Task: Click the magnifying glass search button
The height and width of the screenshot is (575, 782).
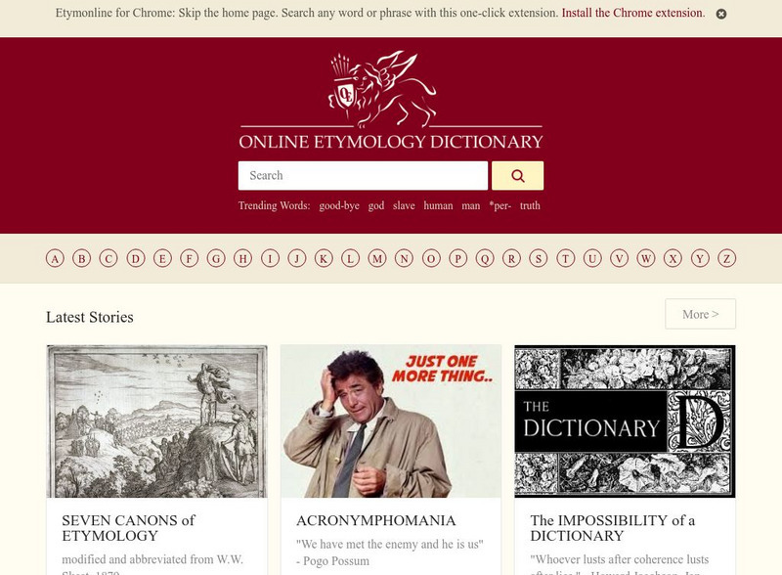Action: click(x=517, y=176)
